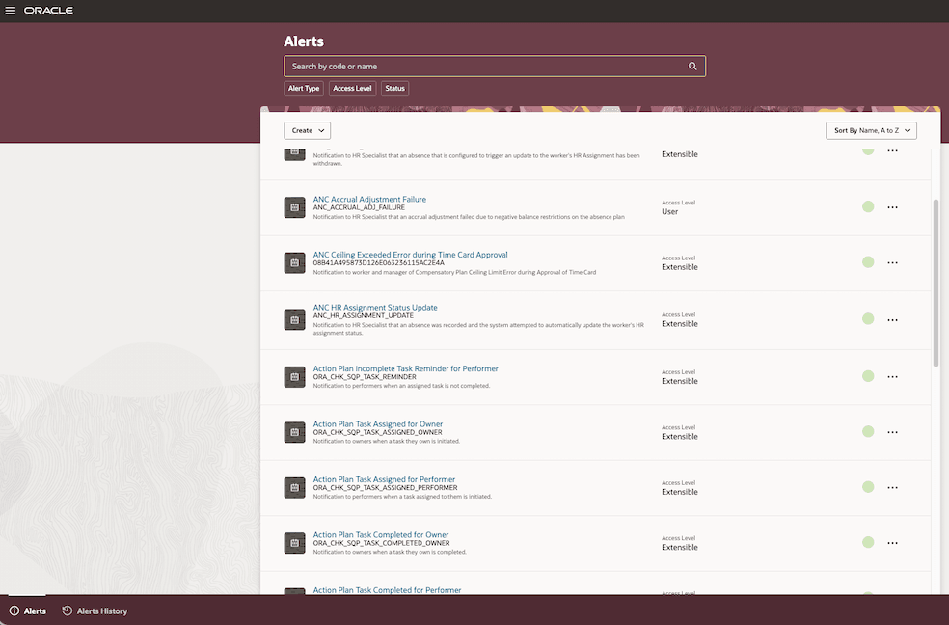Viewport: 949px width, 625px height.
Task: Click the Alerts page heading
Action: 304,41
